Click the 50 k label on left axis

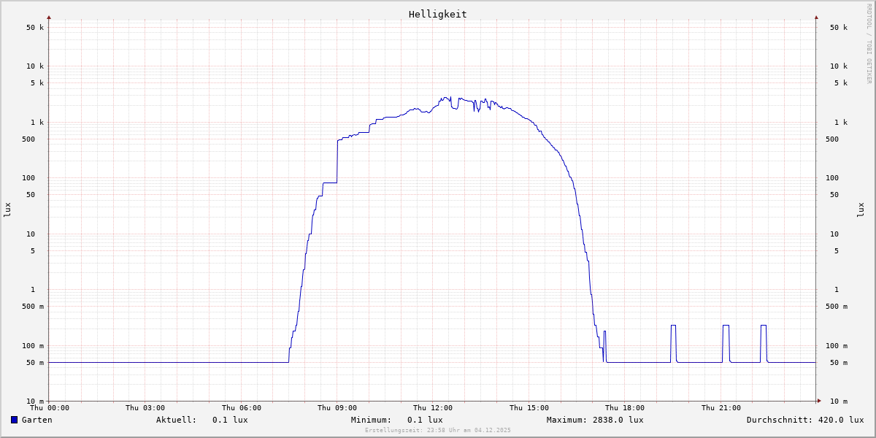[35, 28]
